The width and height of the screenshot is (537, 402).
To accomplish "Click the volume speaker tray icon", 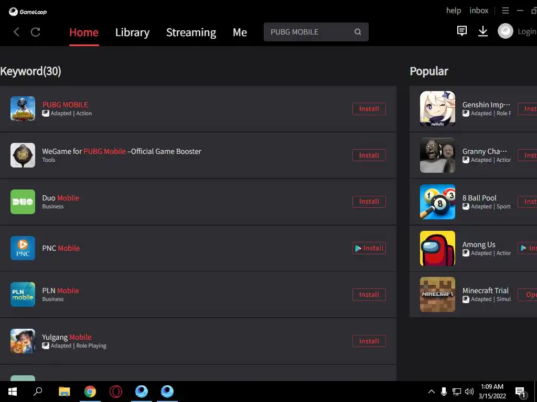I will (x=469, y=392).
